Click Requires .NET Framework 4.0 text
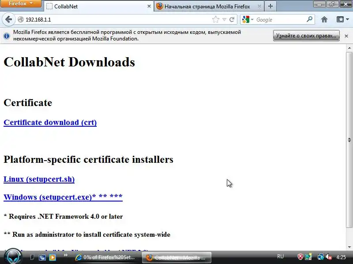Screen dimensions: 353x264 tap(63, 216)
